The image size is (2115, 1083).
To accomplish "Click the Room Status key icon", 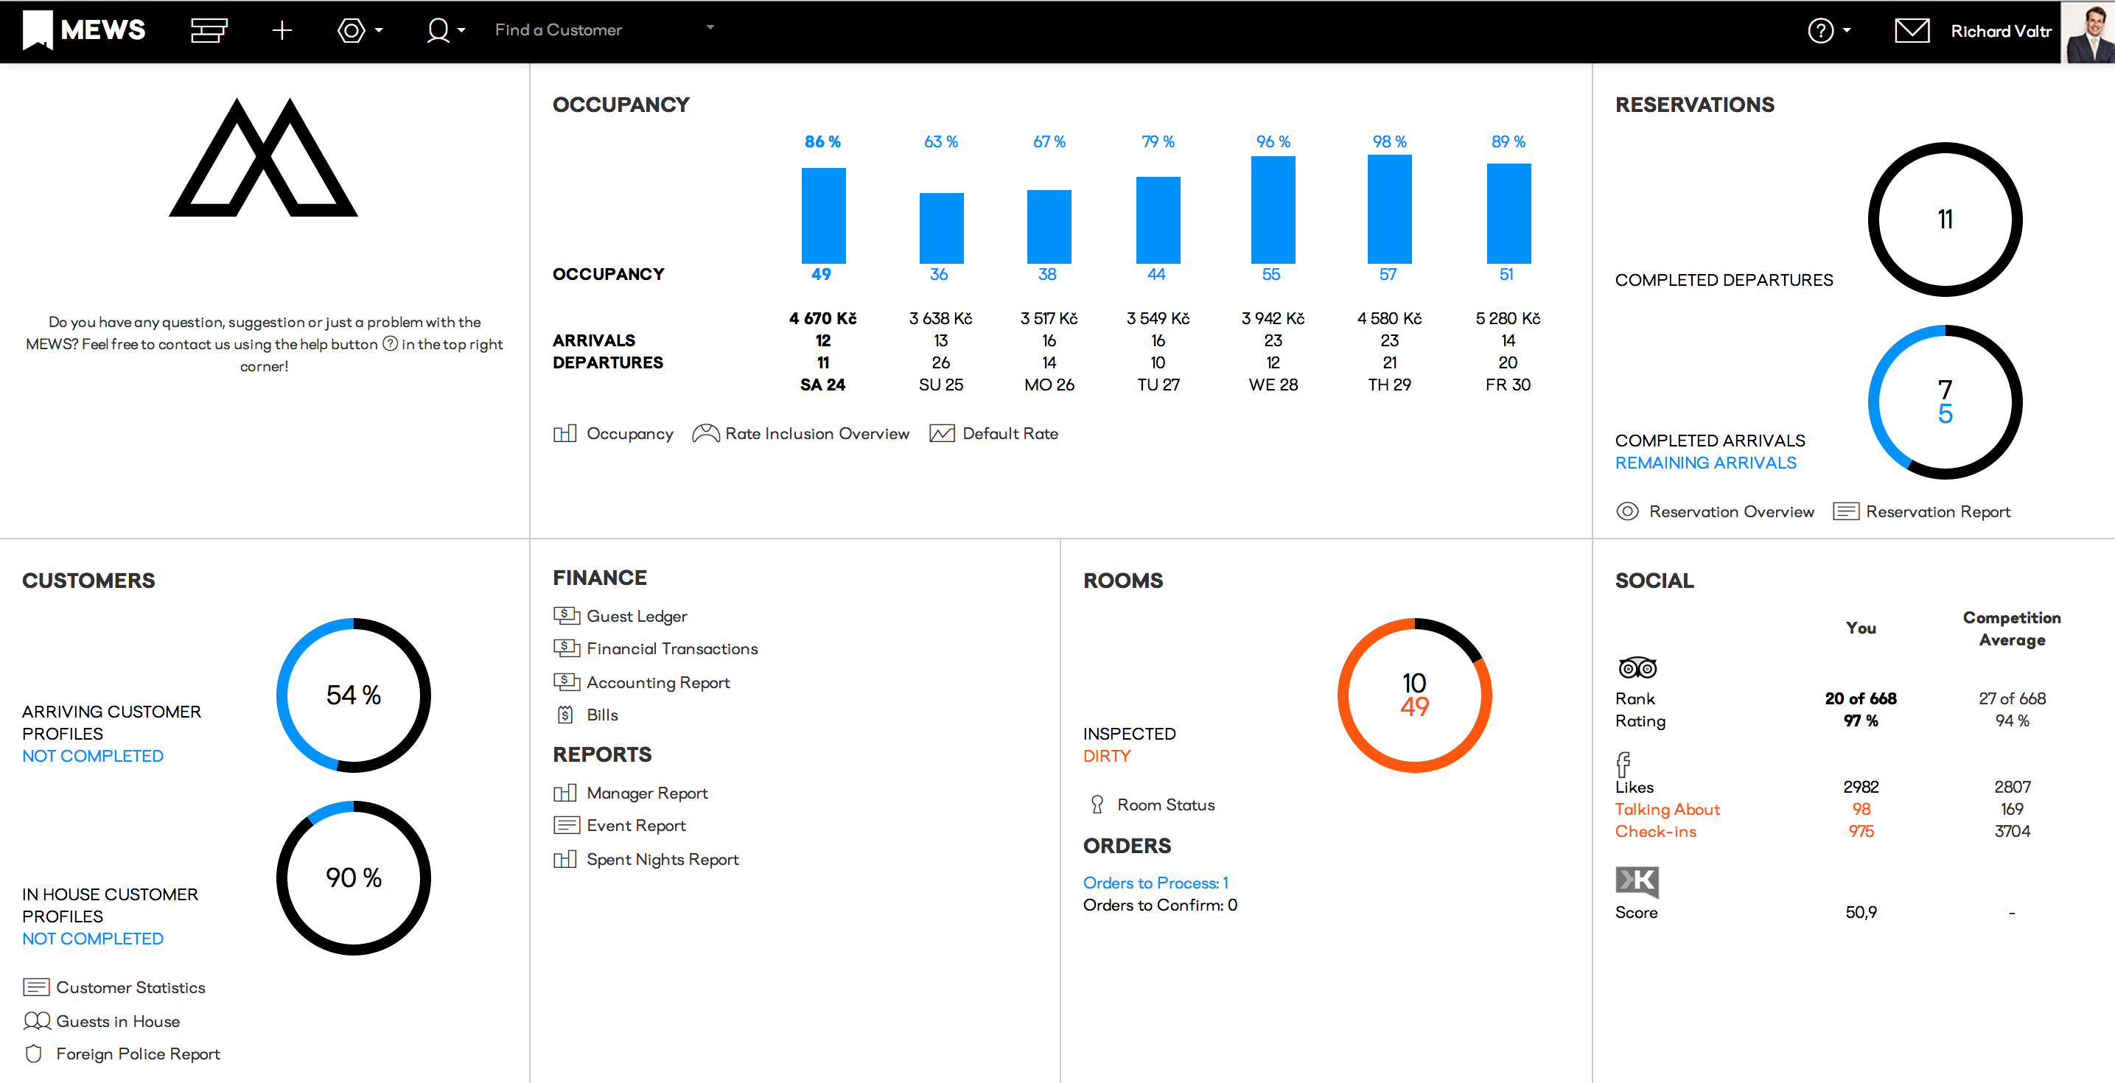I will click(x=1097, y=805).
